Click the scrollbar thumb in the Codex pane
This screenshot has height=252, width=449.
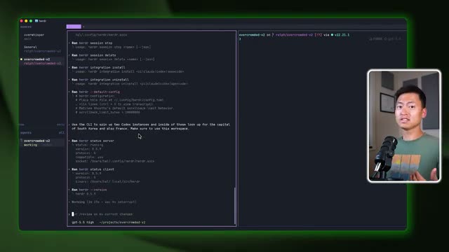pyautogui.click(x=235, y=206)
